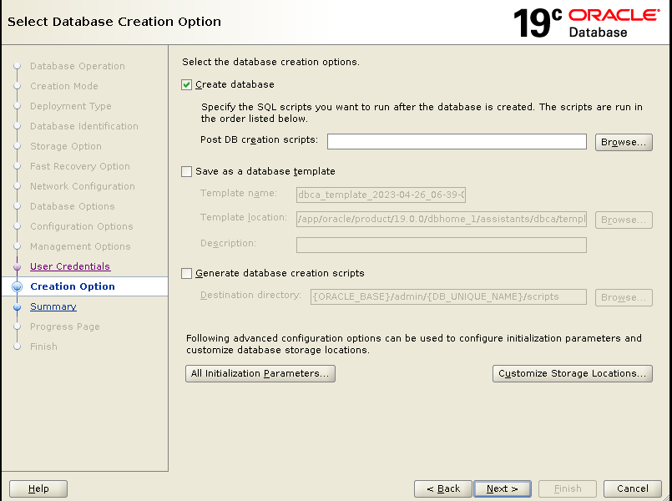Jump to User Credentials step
The height and width of the screenshot is (501, 672).
pos(70,266)
